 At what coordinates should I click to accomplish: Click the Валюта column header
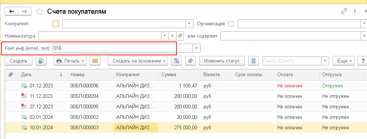click(216, 75)
